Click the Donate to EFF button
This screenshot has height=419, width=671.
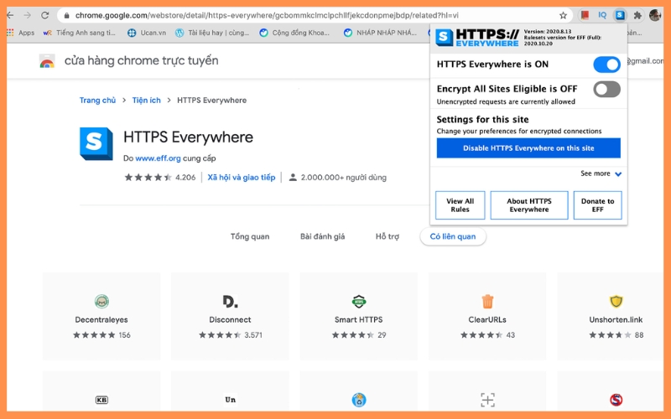[x=597, y=205]
